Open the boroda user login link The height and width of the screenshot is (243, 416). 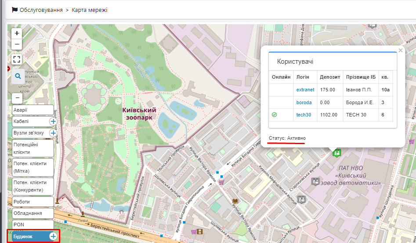point(304,102)
